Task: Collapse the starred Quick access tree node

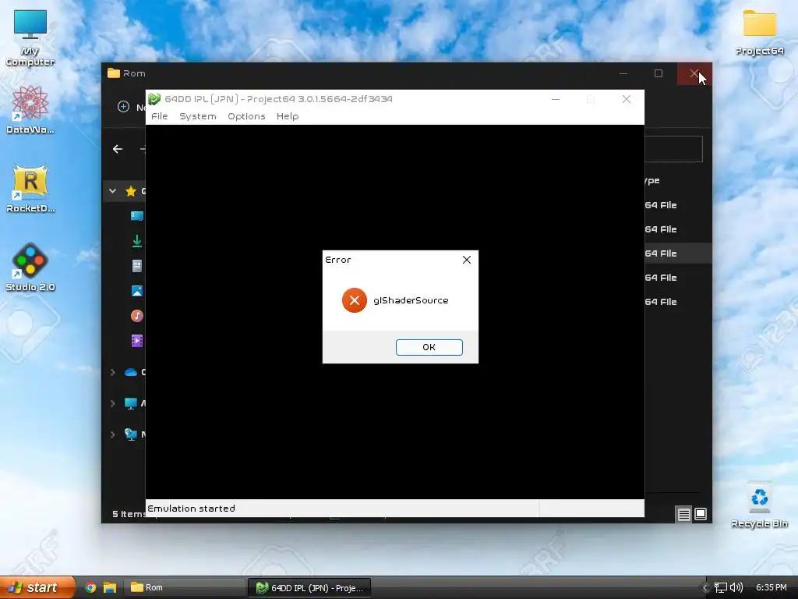Action: pyautogui.click(x=112, y=191)
